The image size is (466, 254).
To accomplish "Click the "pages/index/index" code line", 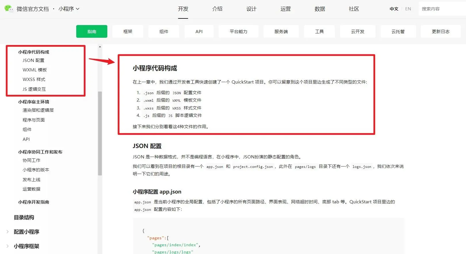I will point(176,245).
